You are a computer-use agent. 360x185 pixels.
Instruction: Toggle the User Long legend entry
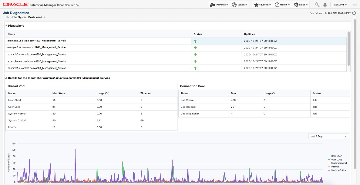coord(336,160)
